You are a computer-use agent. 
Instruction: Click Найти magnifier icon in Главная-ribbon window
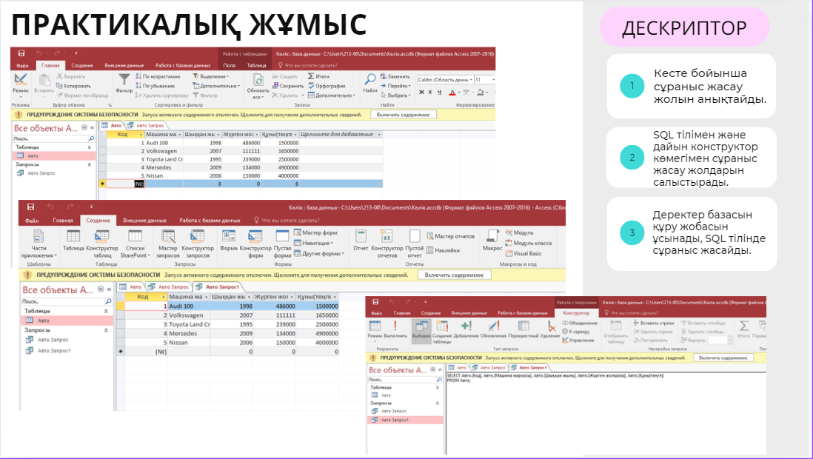(370, 79)
